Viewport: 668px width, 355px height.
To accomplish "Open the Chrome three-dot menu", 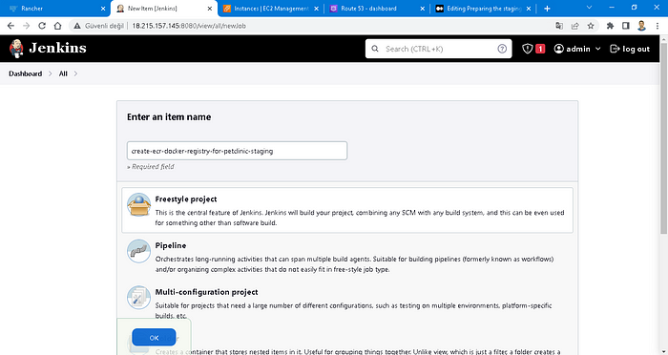I will 658,26.
